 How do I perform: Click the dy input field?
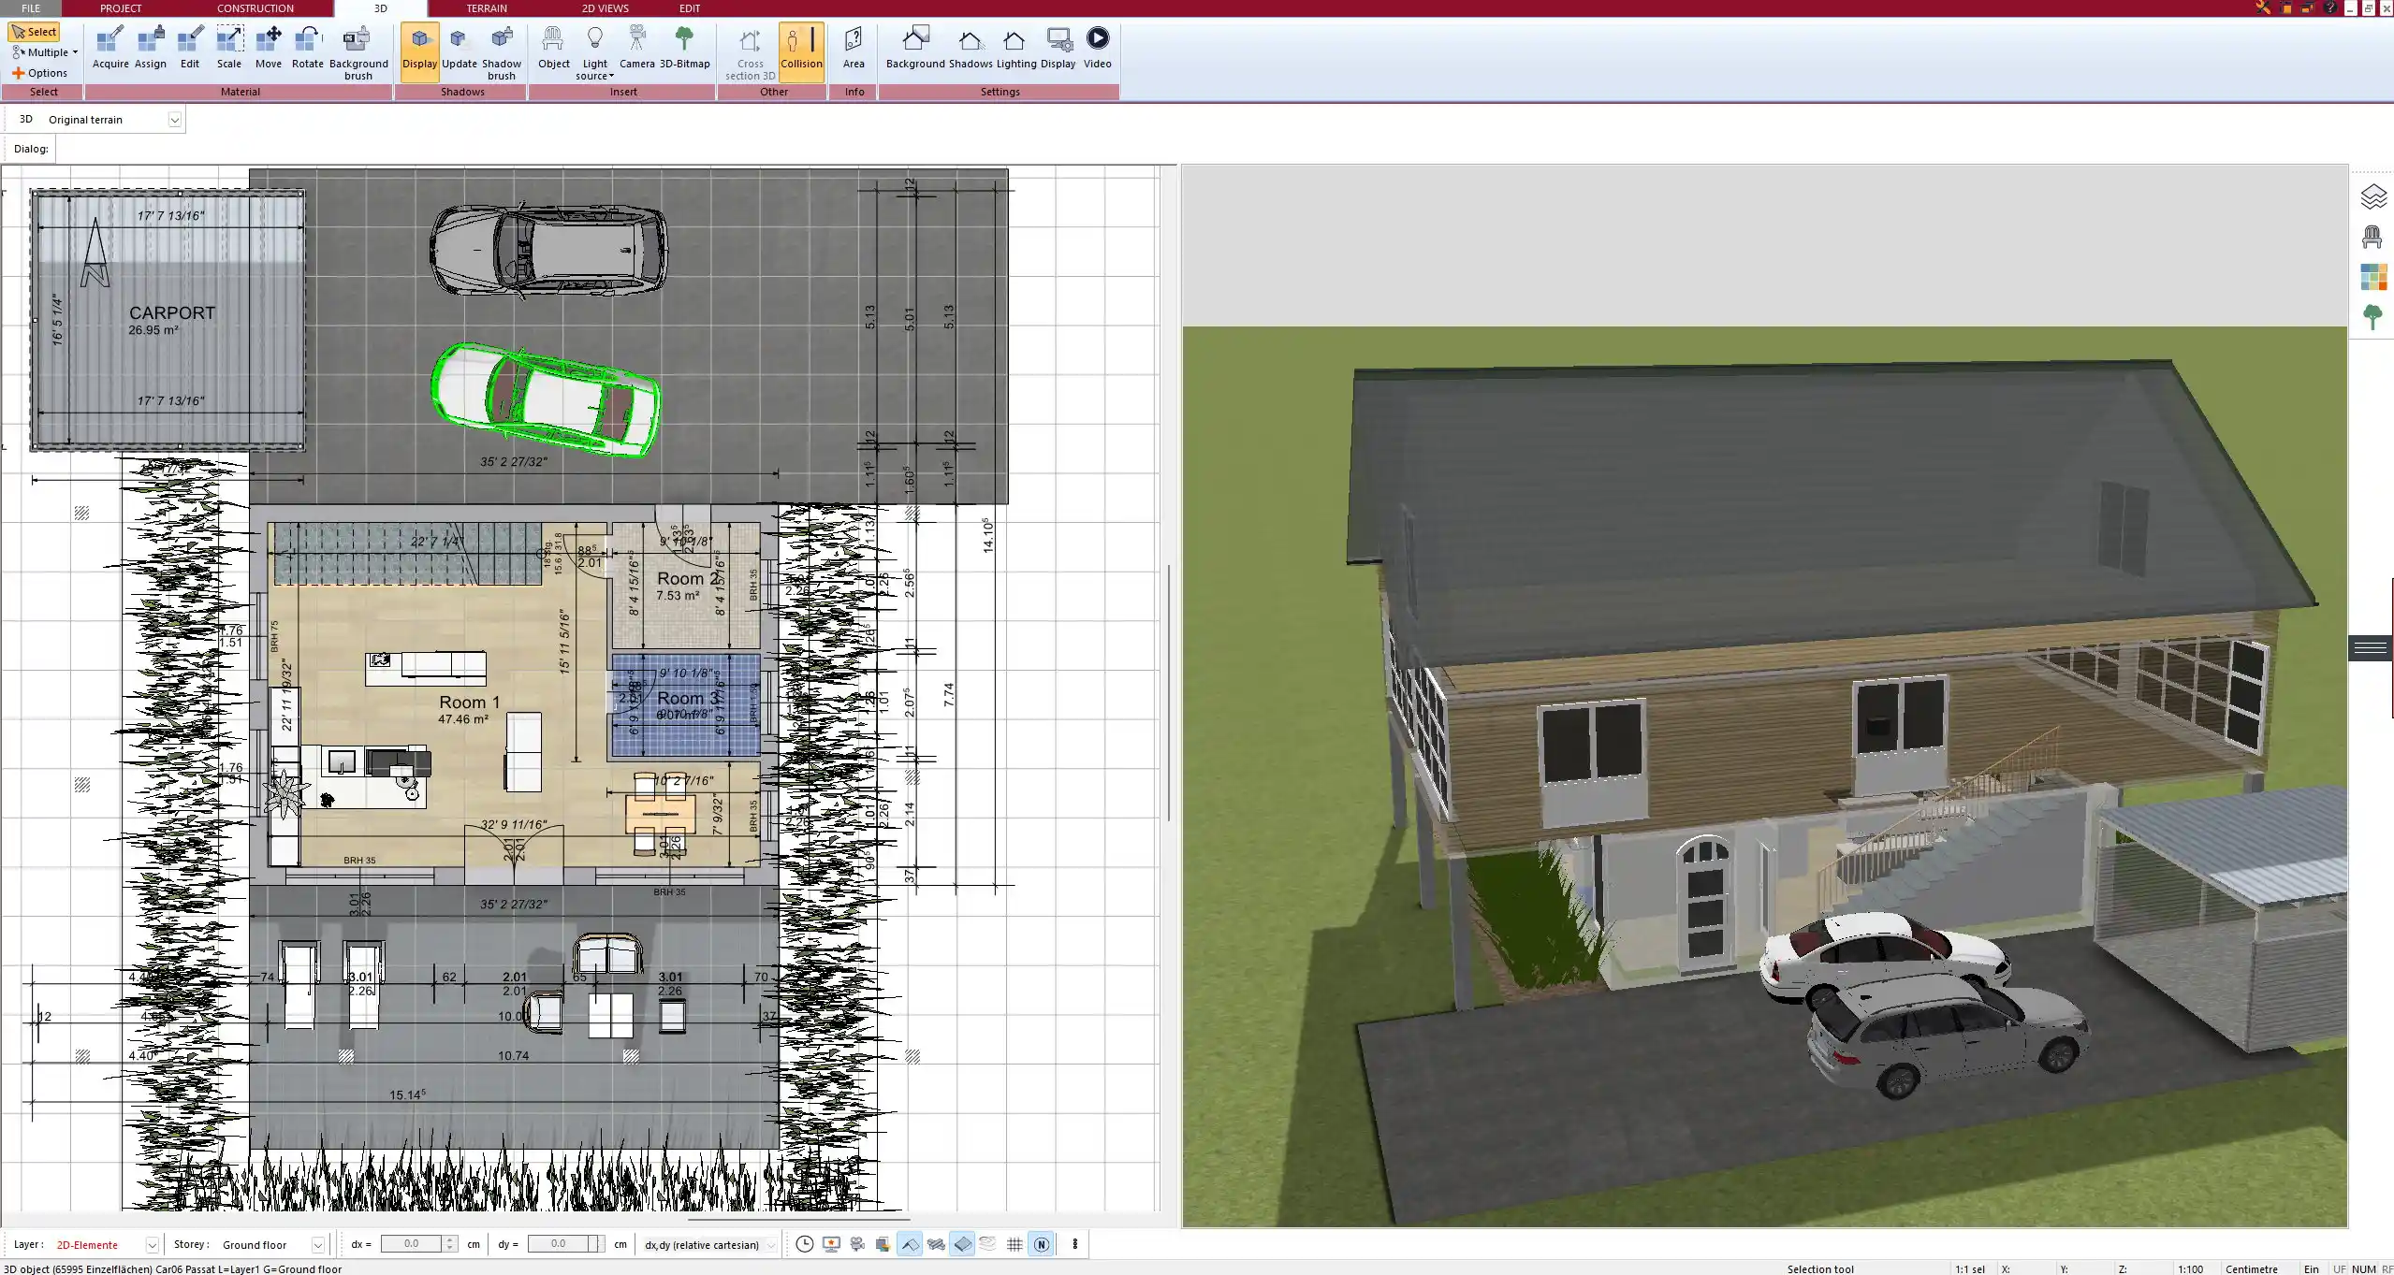pos(558,1244)
